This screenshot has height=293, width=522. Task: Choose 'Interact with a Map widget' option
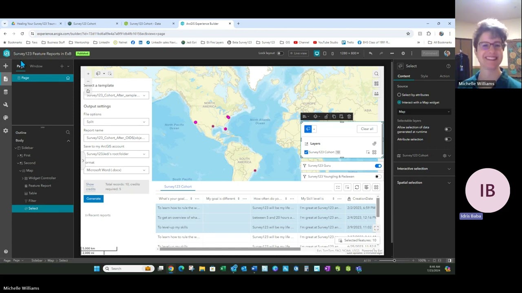pyautogui.click(x=399, y=103)
